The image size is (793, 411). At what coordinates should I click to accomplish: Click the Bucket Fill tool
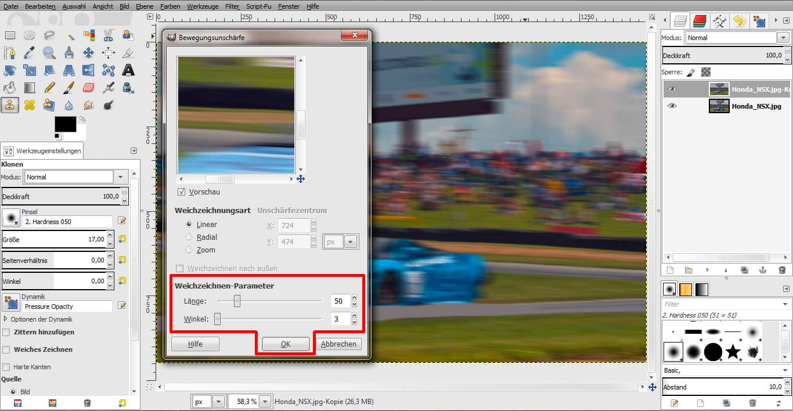pos(10,88)
